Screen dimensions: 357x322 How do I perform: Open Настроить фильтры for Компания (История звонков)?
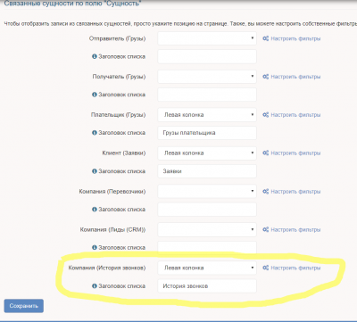[x=292, y=268]
